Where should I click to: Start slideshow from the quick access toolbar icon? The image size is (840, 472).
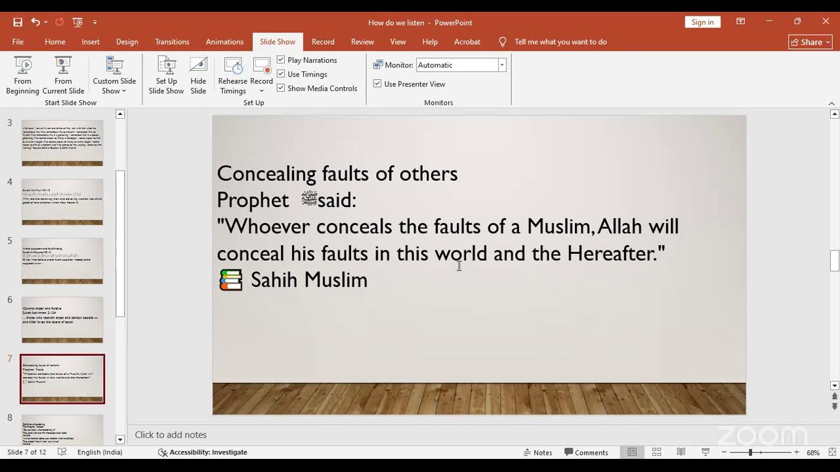coord(78,22)
